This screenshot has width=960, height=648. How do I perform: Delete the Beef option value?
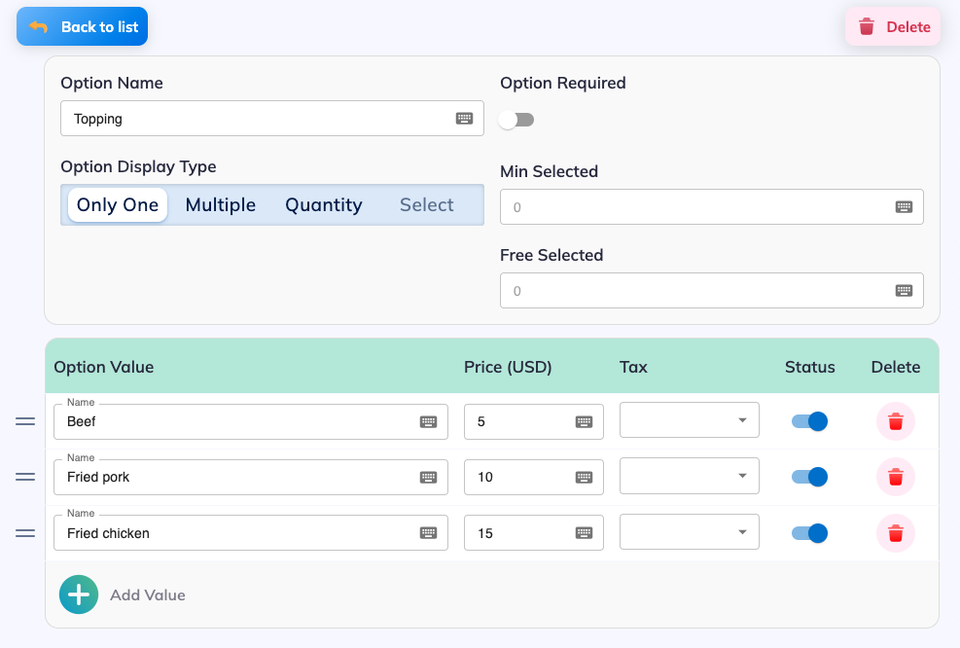tap(895, 421)
